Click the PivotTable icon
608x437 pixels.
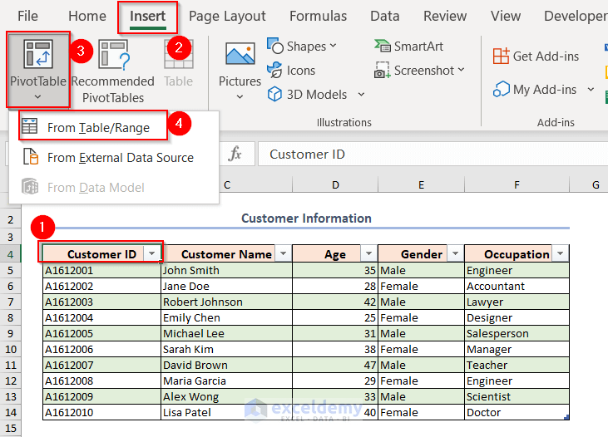pos(38,54)
